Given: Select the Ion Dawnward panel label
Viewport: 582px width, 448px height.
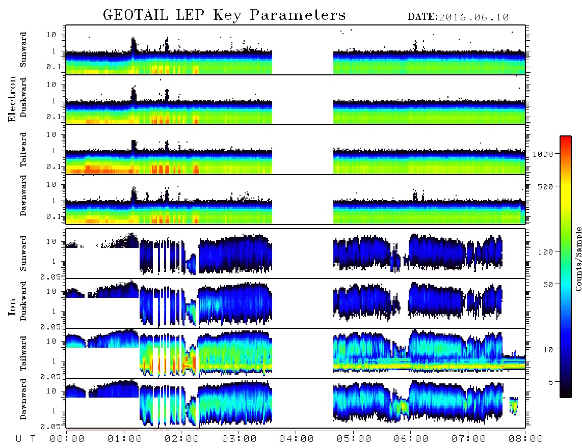Looking at the screenshot, I should point(23,399).
